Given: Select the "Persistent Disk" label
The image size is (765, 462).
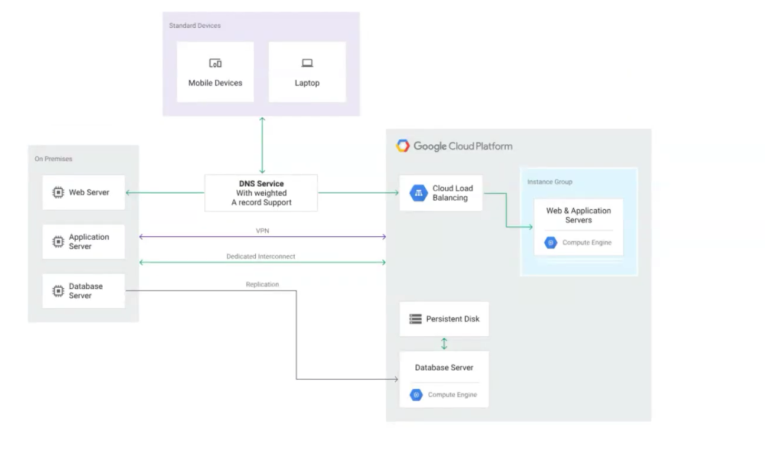Looking at the screenshot, I should click(x=453, y=319).
